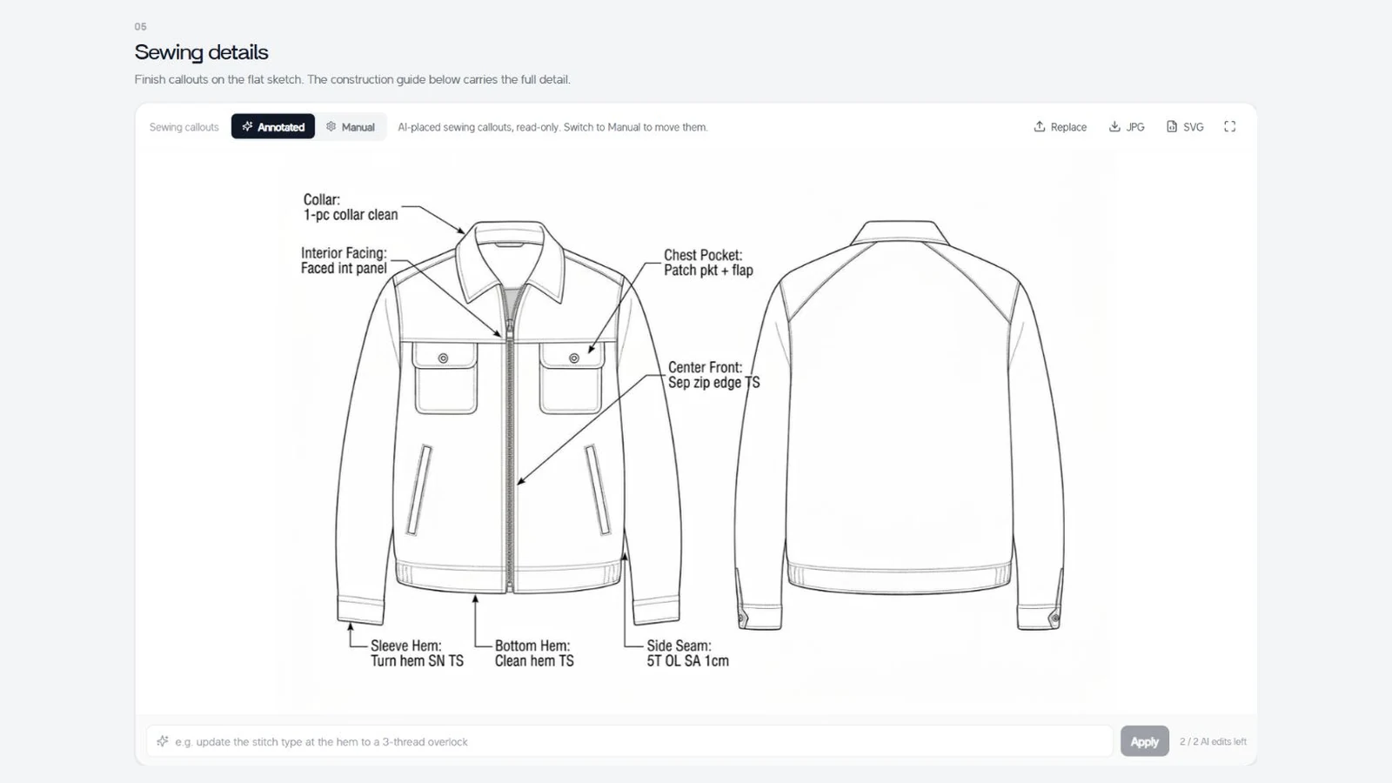1392x783 pixels.
Task: Click the Sleeve Hem callout text
Action: click(417, 653)
